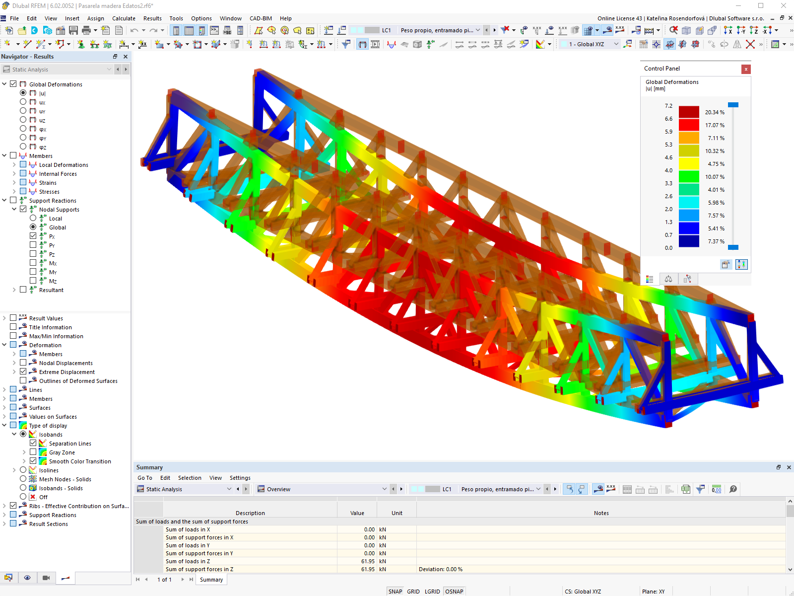Image resolution: width=794 pixels, height=596 pixels.
Task: Click the color scale results icon
Action: (540, 44)
